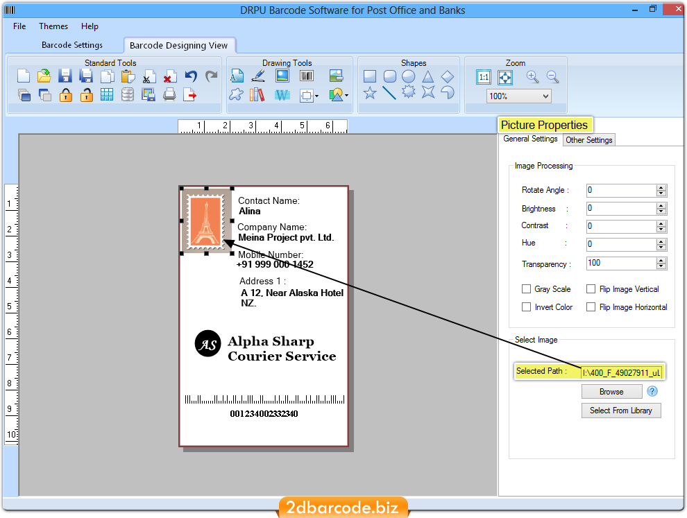Decrease the Transparency value
This screenshot has height=518, width=687.
(661, 266)
